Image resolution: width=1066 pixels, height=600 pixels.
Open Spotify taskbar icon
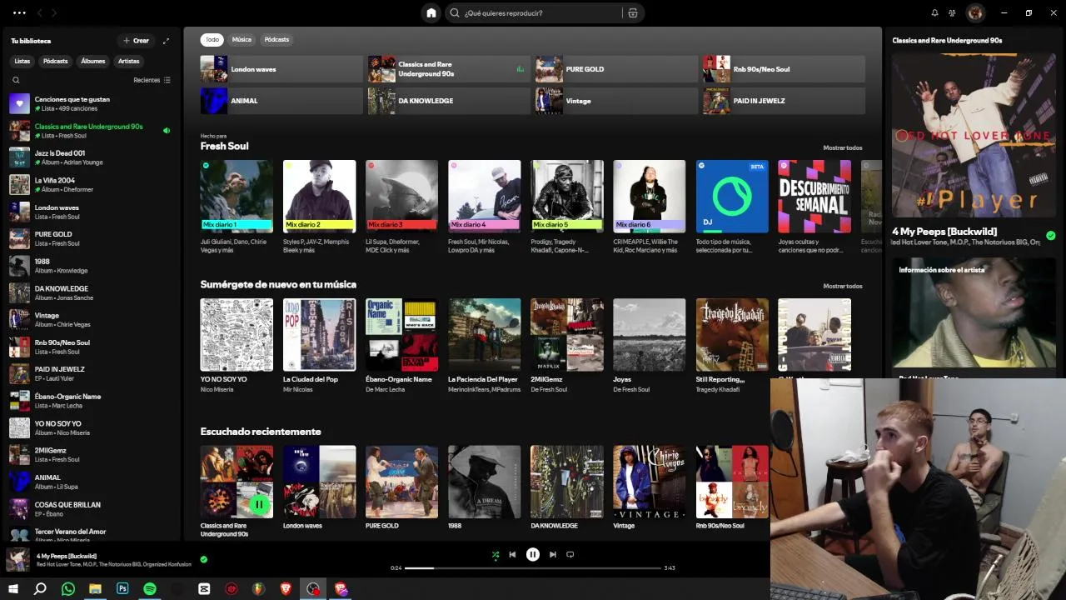[150, 589]
